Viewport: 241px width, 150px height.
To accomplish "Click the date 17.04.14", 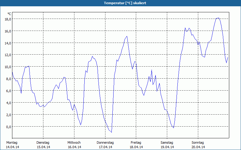I will coord(105,147).
